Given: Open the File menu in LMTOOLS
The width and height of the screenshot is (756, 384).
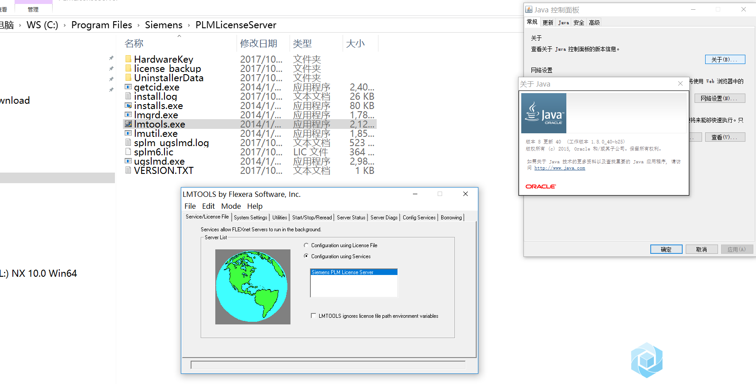Looking at the screenshot, I should click(190, 206).
